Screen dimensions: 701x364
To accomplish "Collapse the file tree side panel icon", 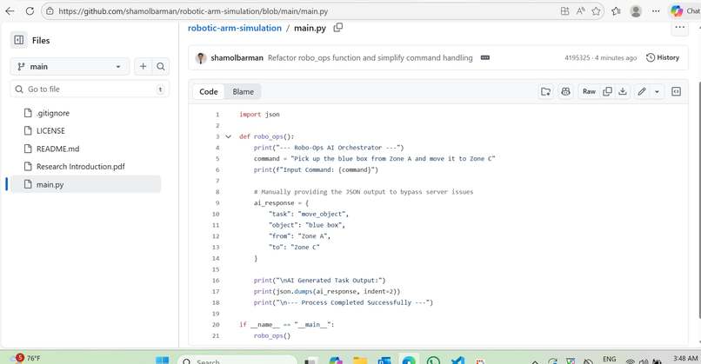I will pos(19,40).
